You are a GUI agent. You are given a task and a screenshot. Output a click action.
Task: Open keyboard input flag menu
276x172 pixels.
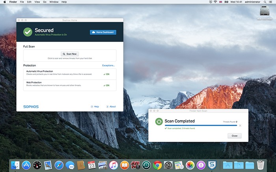click(x=220, y=2)
